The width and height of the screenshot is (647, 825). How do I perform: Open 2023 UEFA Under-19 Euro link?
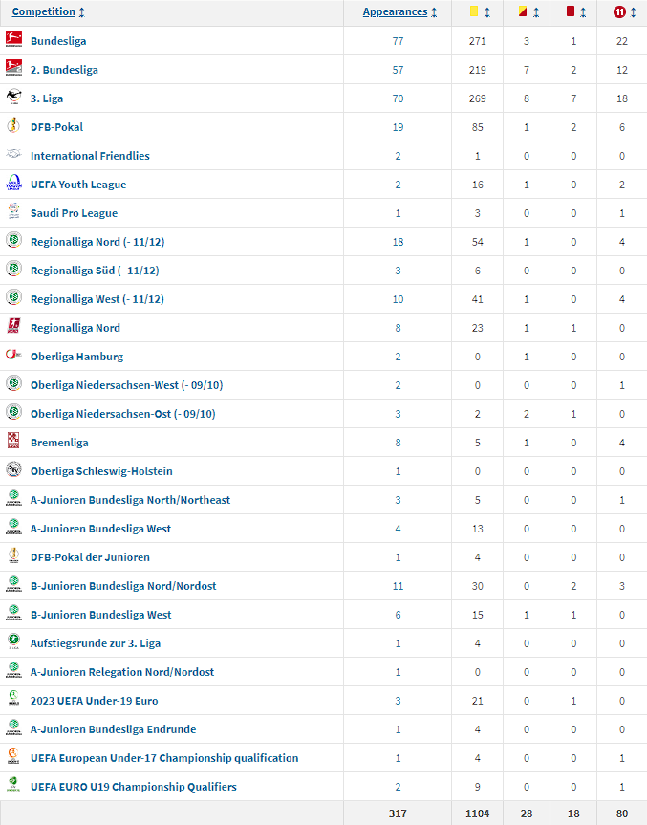point(95,701)
